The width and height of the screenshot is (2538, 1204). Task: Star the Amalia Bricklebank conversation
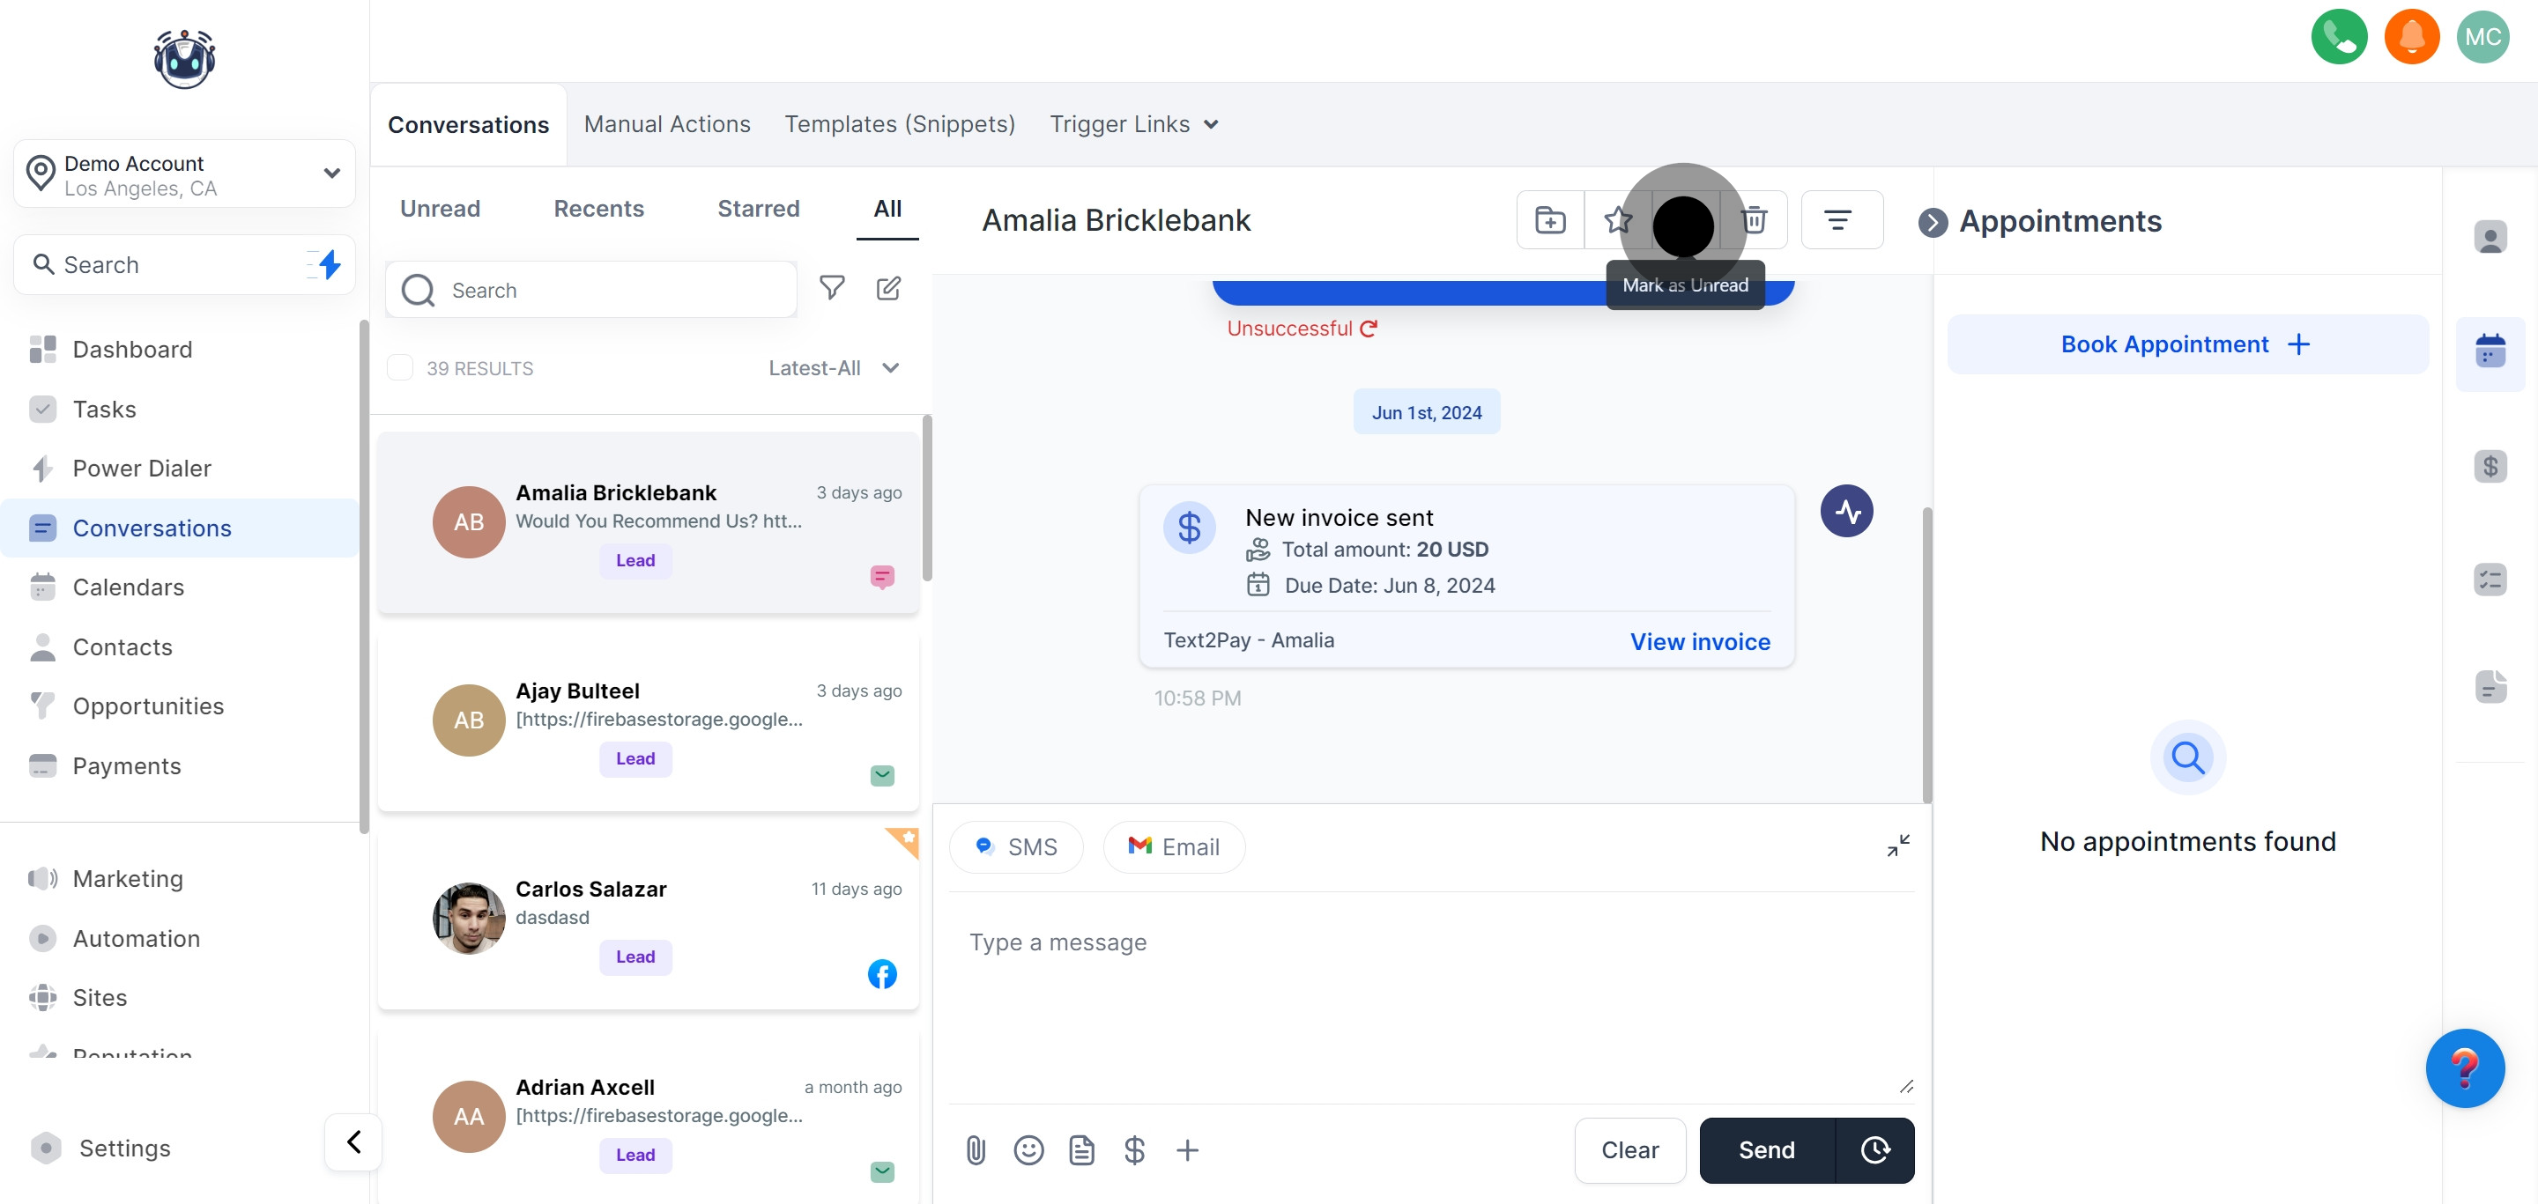tap(1617, 220)
